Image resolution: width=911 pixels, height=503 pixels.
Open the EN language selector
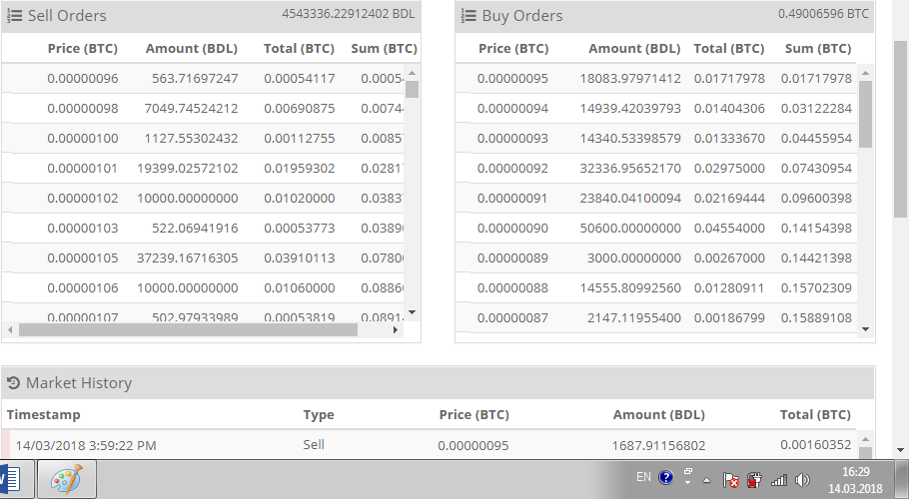pyautogui.click(x=643, y=478)
